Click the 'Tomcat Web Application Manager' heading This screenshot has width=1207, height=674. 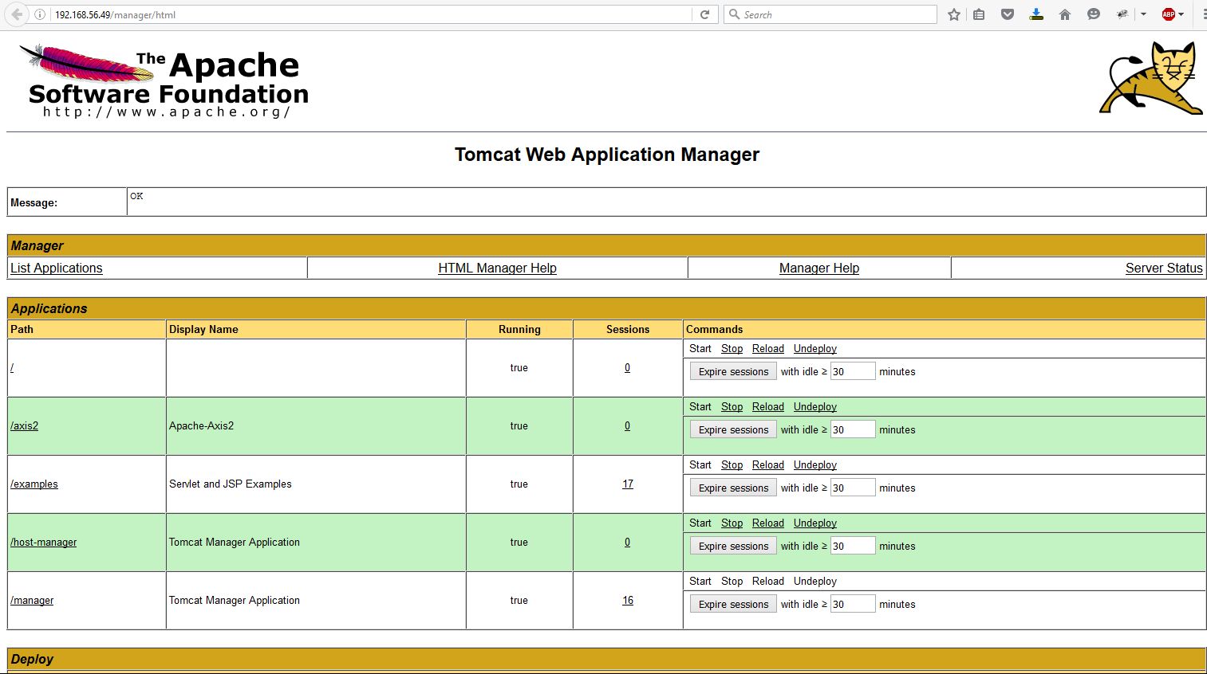607,155
